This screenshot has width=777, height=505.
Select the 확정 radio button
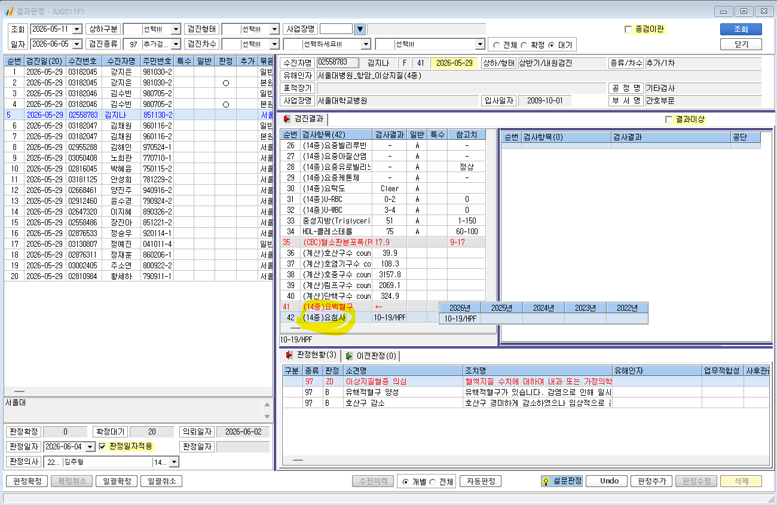(x=524, y=45)
